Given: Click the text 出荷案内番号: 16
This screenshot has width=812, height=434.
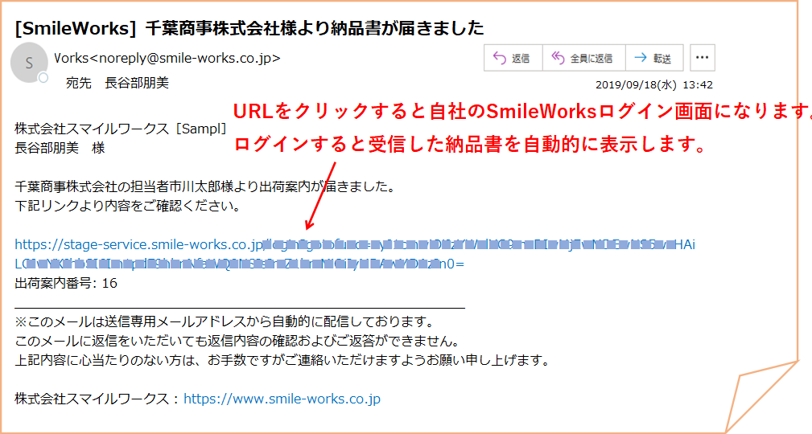Looking at the screenshot, I should (66, 283).
